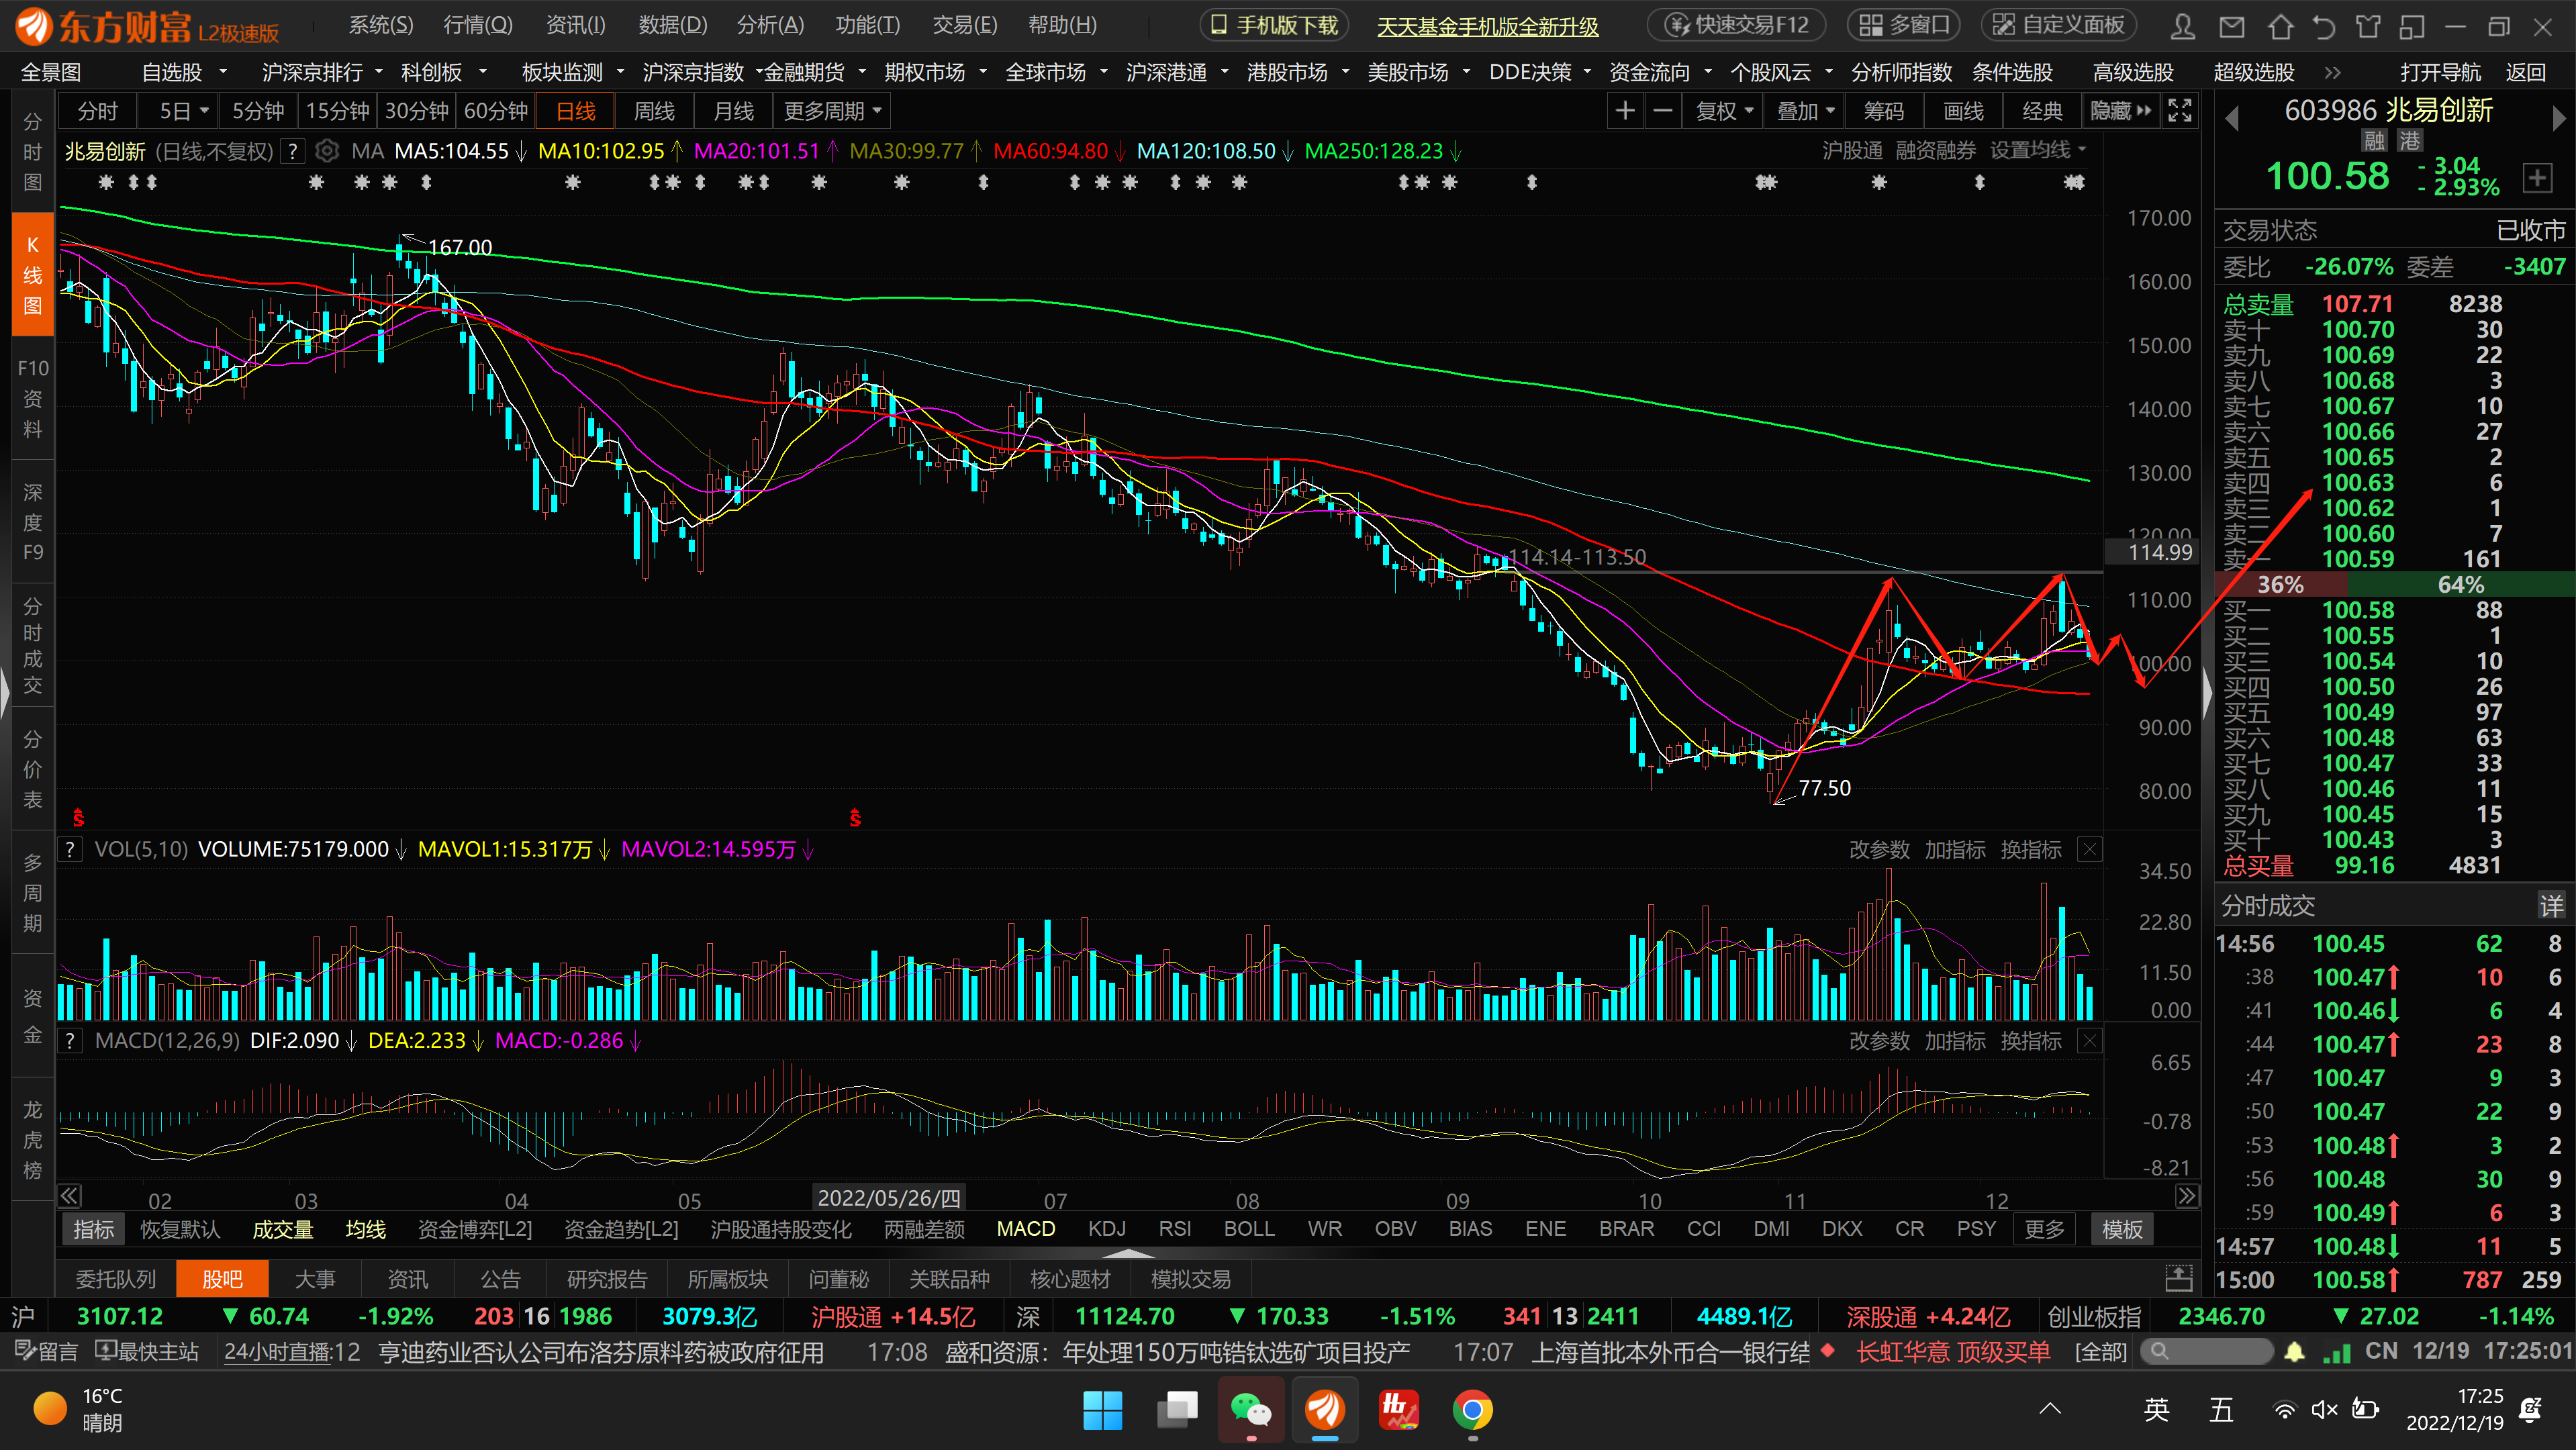Viewport: 2576px width, 1450px height.
Task: Switch to 60分钟 period
Action: [x=496, y=111]
